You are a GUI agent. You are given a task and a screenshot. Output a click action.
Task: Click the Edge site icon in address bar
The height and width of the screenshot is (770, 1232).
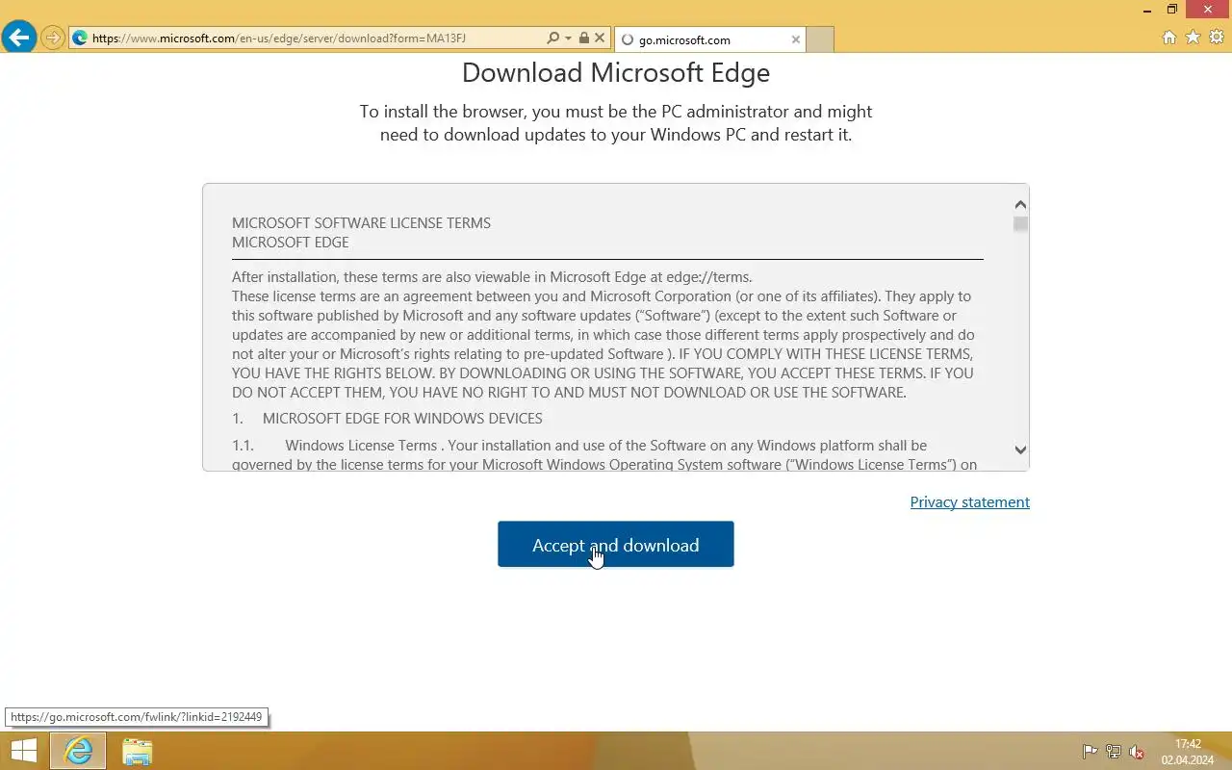click(80, 38)
